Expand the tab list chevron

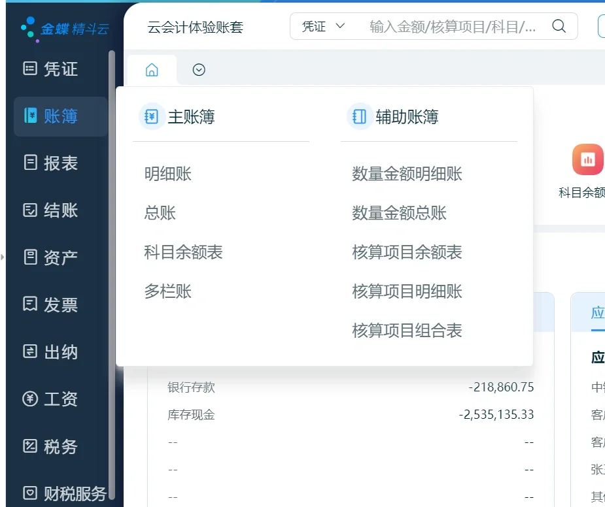pyautogui.click(x=199, y=70)
